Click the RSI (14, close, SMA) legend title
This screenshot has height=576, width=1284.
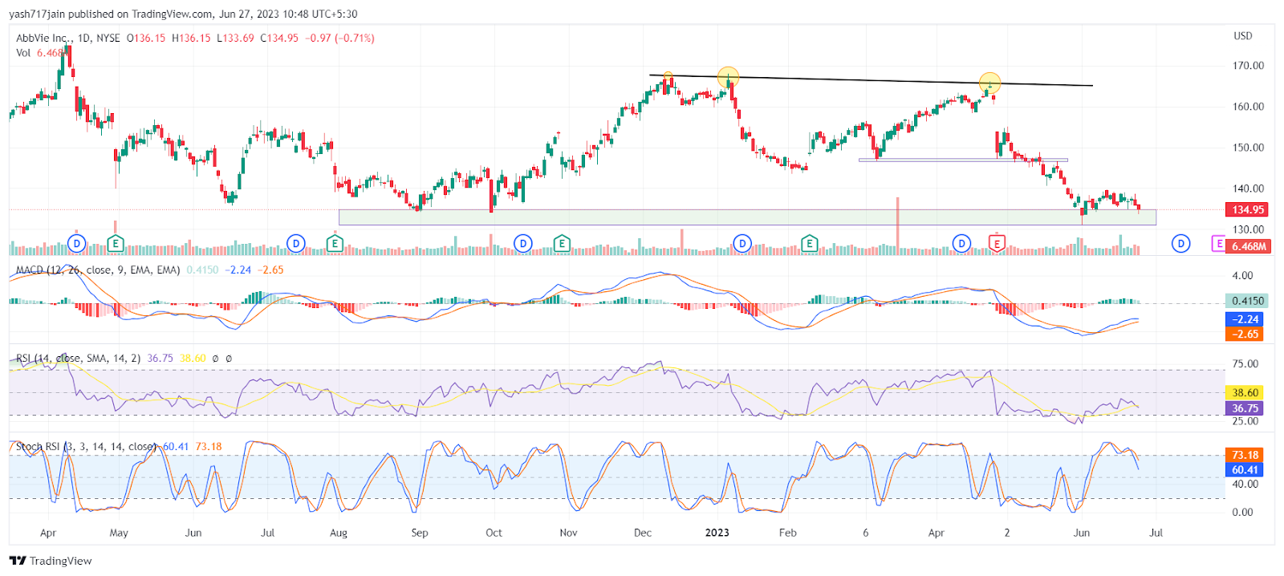pyautogui.click(x=78, y=359)
